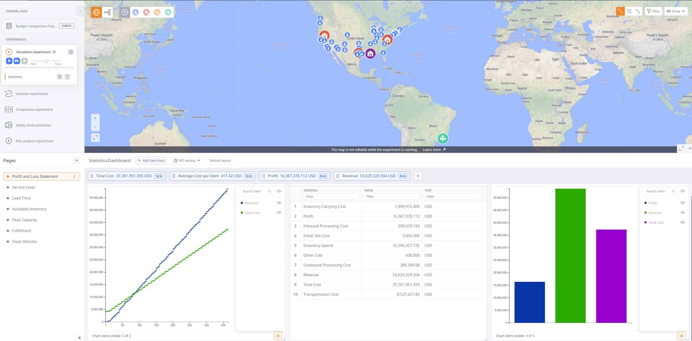The image size is (692, 341).
Task: Open the Service Level page
Action: [x=24, y=187]
